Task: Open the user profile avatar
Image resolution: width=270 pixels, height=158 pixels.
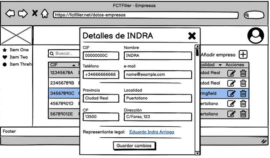Action: tap(256, 36)
